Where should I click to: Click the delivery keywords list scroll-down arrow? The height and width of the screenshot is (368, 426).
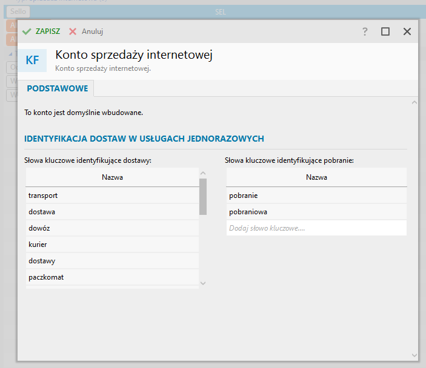203,283
